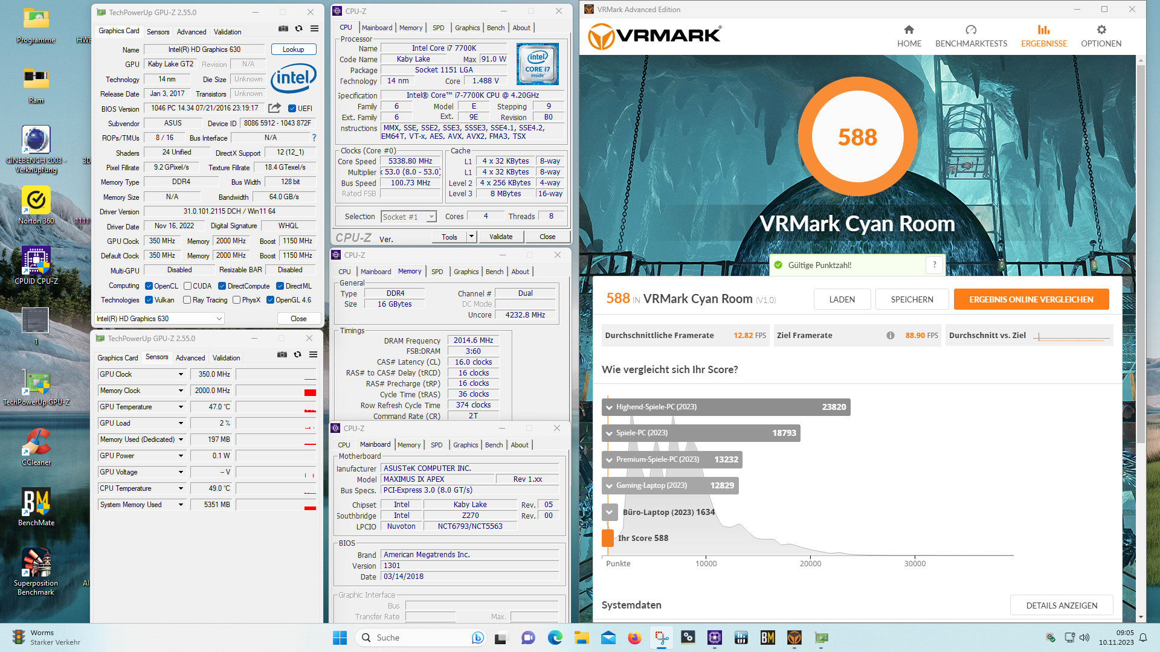Click the refresh icon in top GPU-Z window
1160x652 pixels.
[x=298, y=28]
